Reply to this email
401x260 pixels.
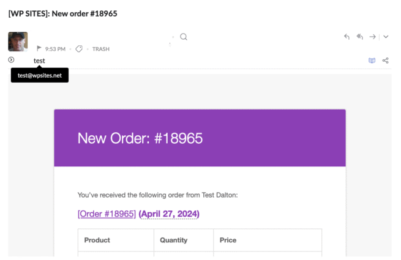pyautogui.click(x=347, y=37)
